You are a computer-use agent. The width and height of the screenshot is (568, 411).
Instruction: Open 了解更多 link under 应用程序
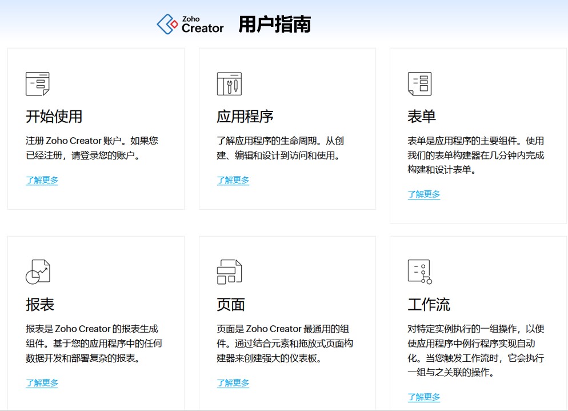[233, 180]
